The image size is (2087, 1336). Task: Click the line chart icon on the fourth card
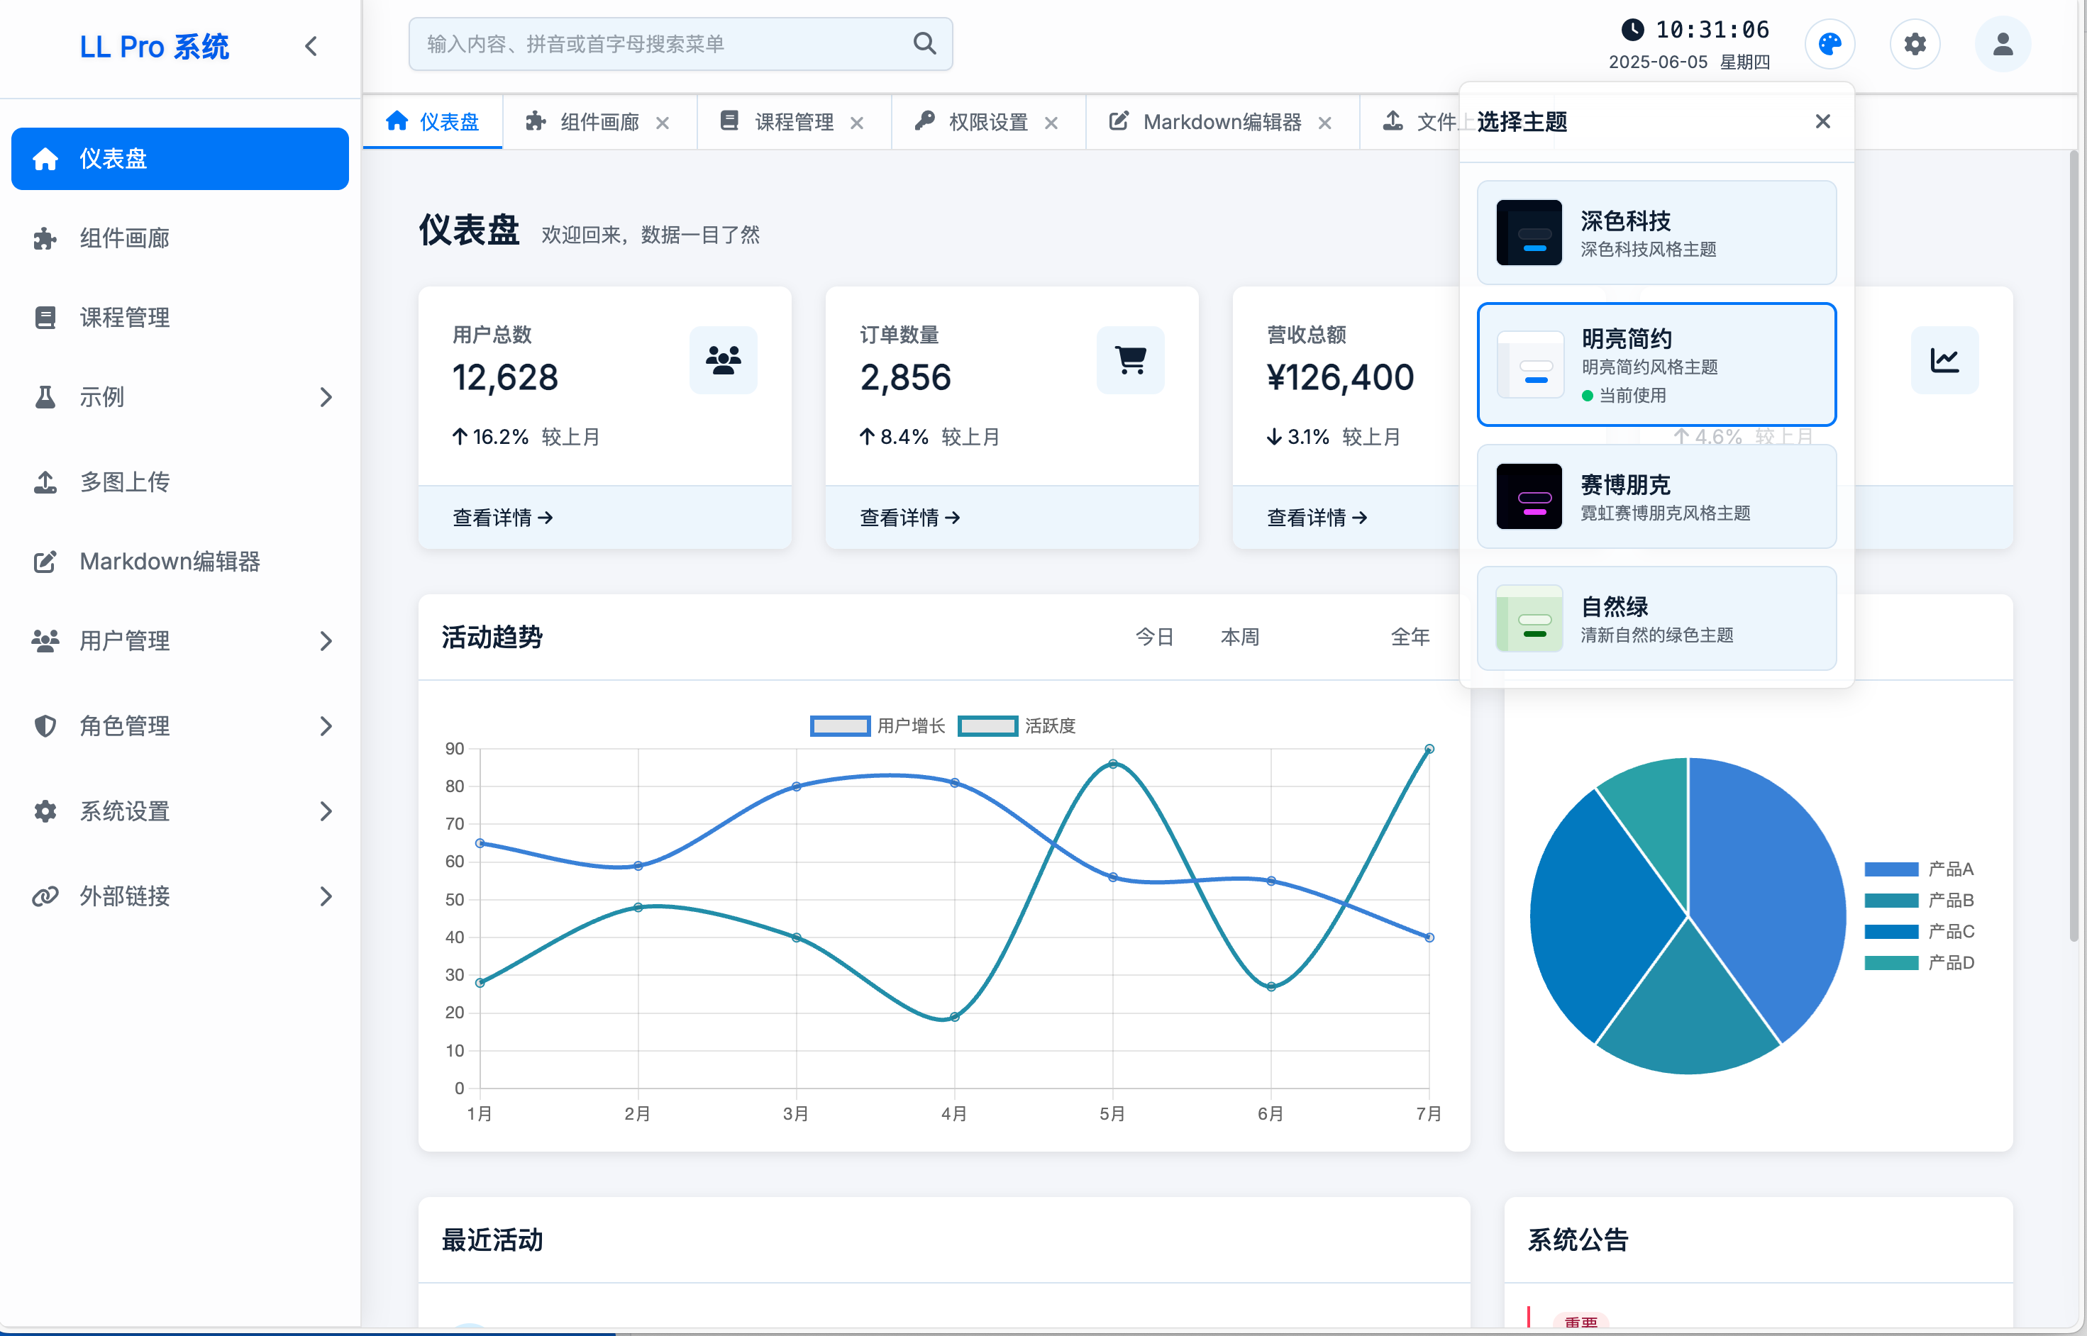[x=1944, y=360]
